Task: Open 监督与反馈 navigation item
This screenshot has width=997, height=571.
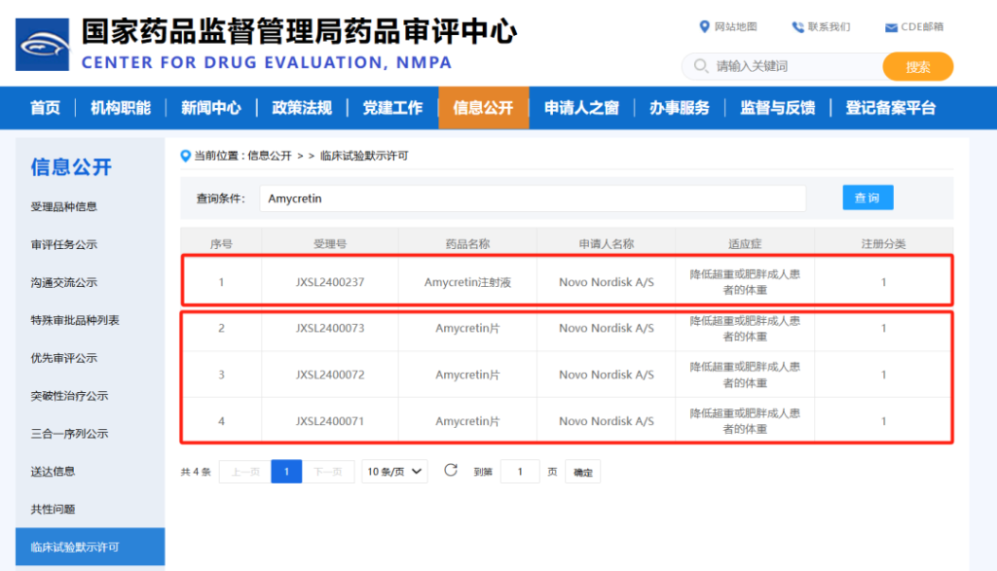Action: (778, 108)
